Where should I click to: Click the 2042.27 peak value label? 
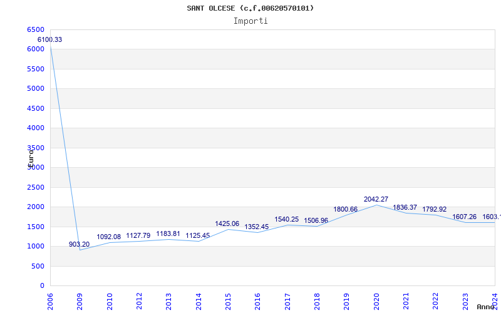coord(376,199)
